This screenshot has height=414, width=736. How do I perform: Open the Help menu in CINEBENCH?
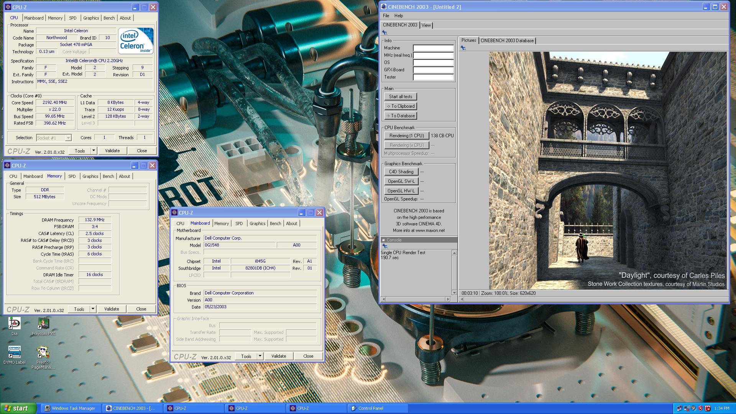(x=399, y=16)
